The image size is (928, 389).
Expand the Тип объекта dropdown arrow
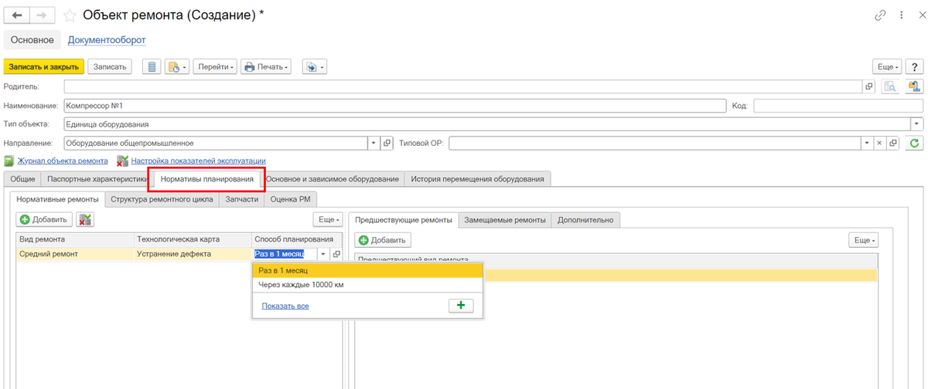(x=917, y=123)
